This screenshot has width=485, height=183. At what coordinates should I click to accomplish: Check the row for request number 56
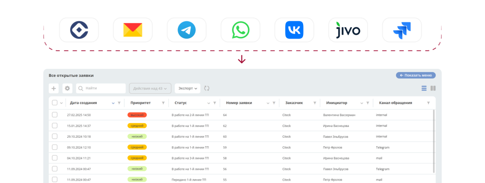(x=55, y=169)
